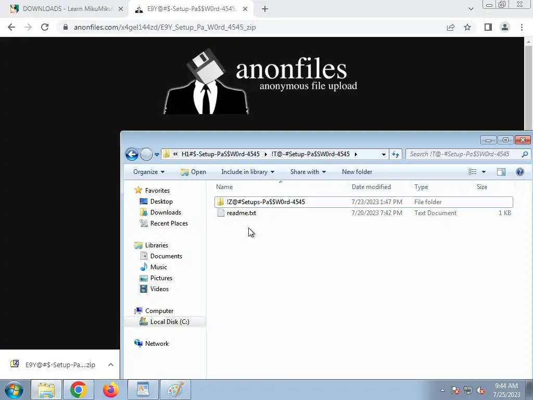Create a New folder

pyautogui.click(x=357, y=172)
